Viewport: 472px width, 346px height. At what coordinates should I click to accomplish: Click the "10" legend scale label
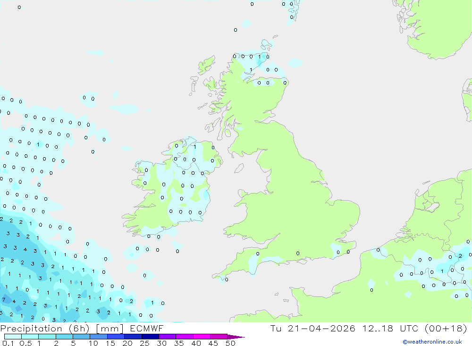pos(93,343)
